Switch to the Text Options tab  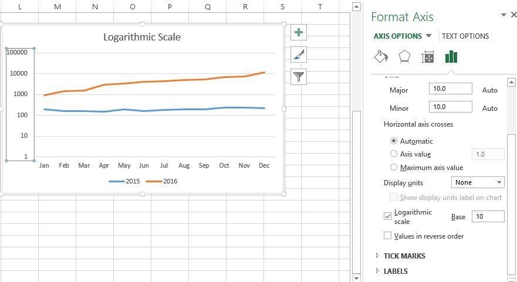(x=465, y=36)
